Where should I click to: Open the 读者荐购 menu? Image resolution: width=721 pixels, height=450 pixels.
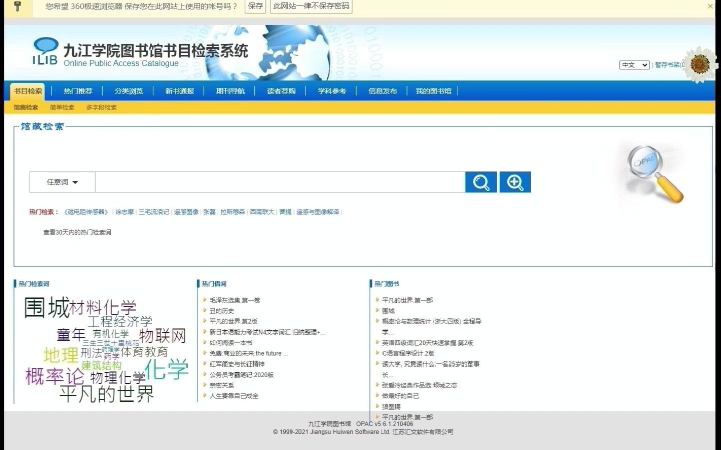pyautogui.click(x=281, y=91)
